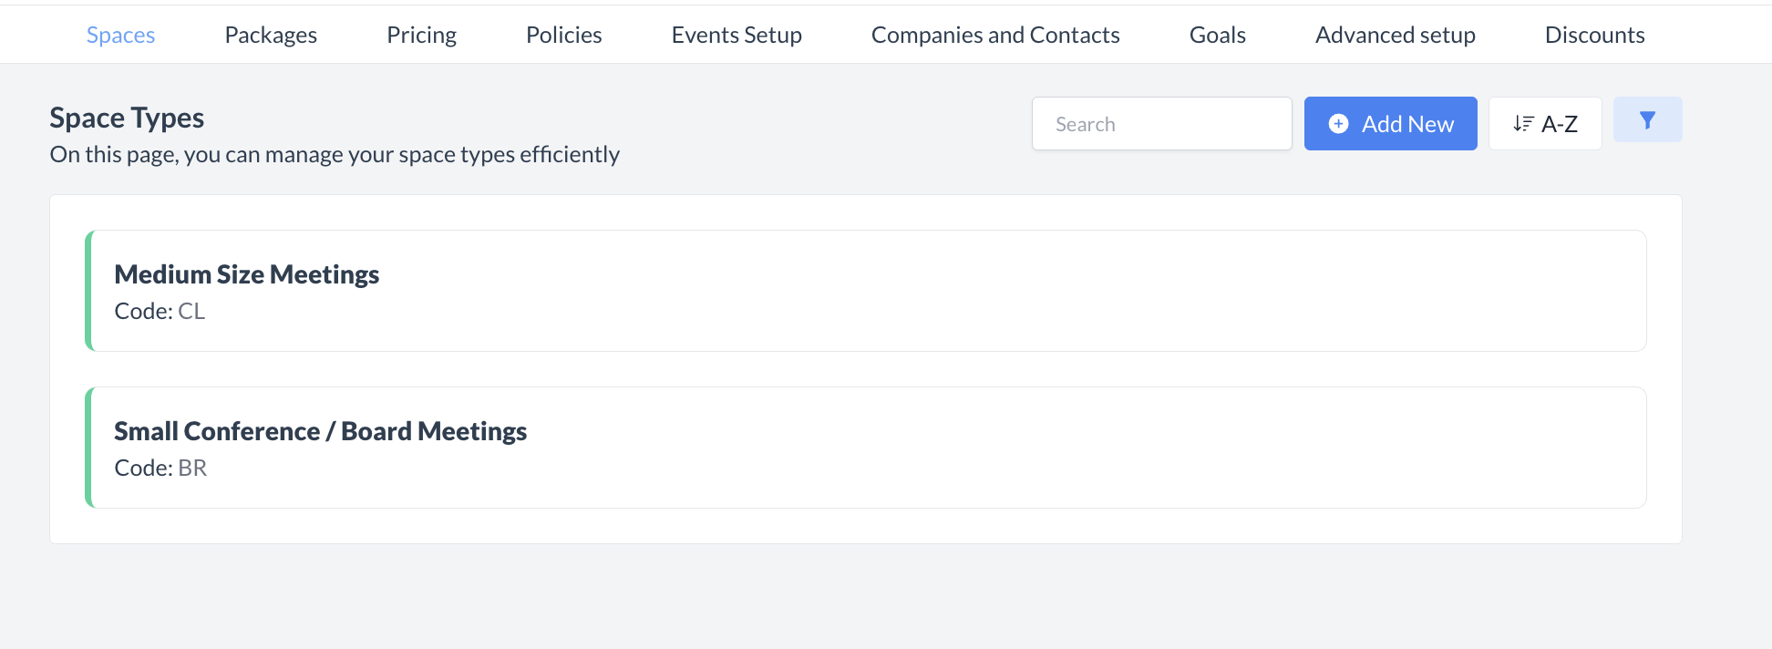This screenshot has width=1772, height=649.
Task: Click the sort arrows icon beside A-Z
Action: point(1523,124)
